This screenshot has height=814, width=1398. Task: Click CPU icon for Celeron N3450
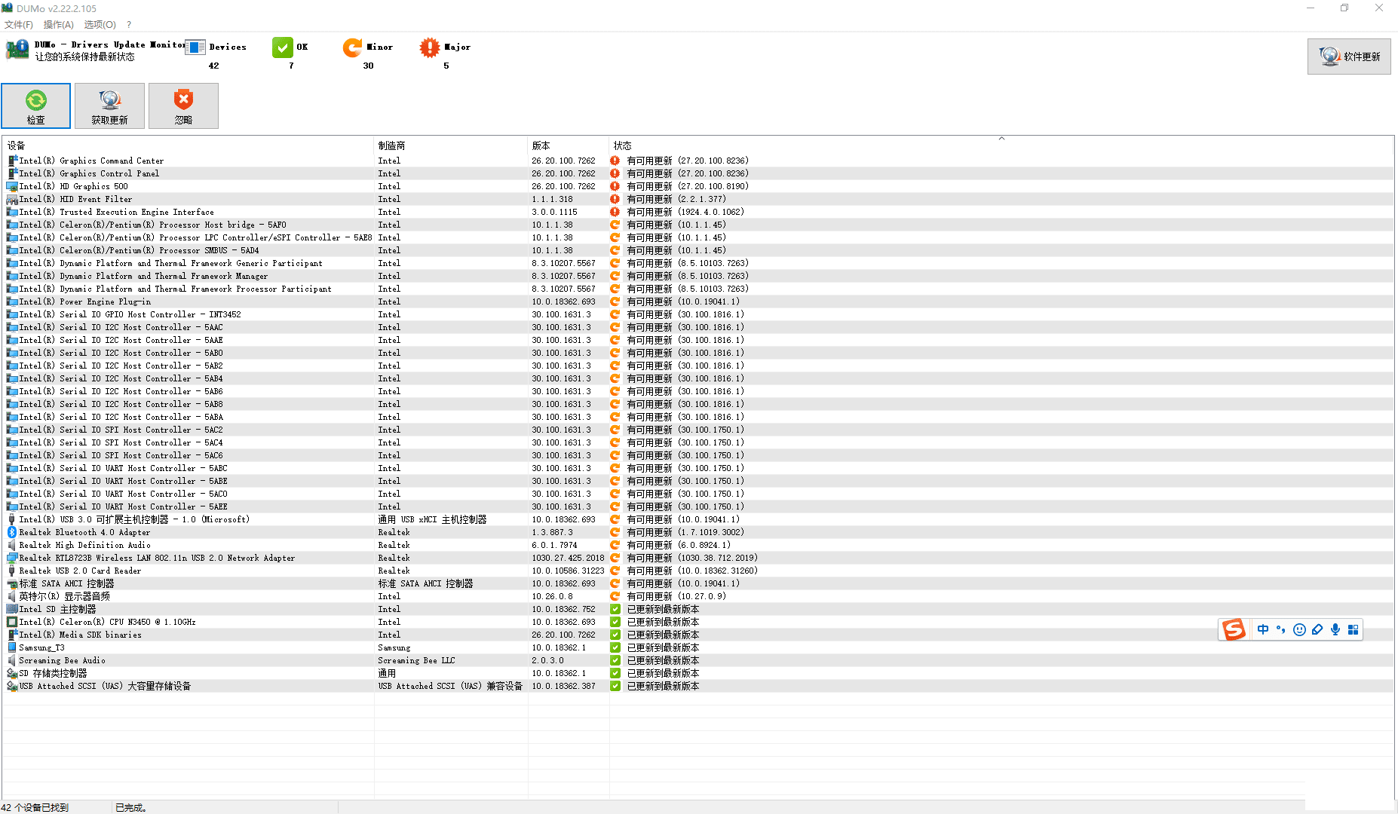tap(12, 622)
